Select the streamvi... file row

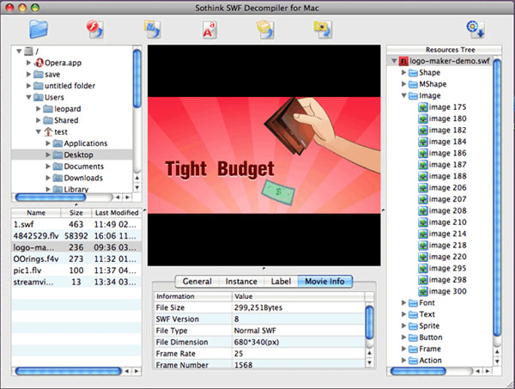point(76,282)
